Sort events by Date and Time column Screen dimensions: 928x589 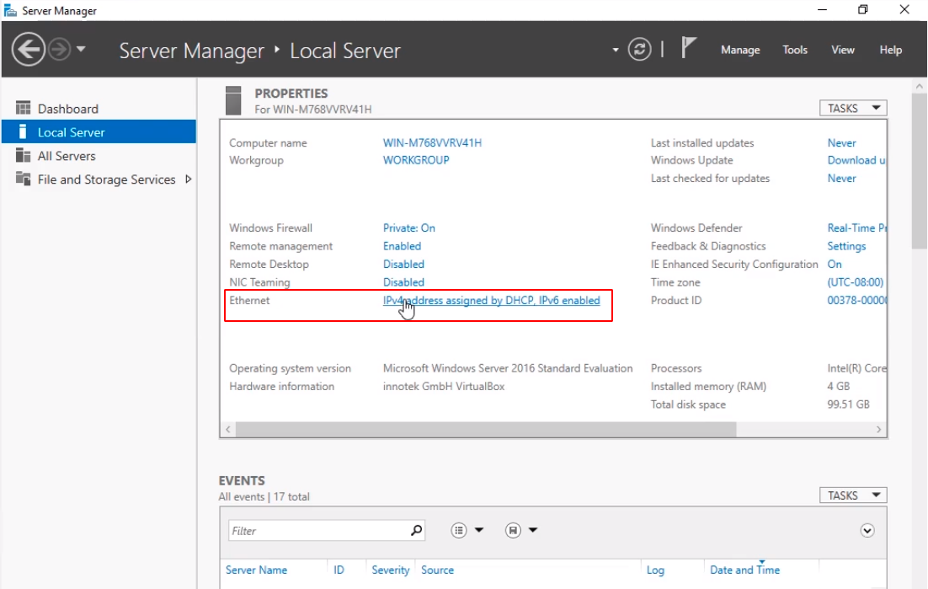(x=744, y=570)
